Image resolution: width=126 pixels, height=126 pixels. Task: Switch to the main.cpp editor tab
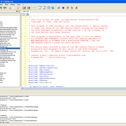tap(26, 11)
